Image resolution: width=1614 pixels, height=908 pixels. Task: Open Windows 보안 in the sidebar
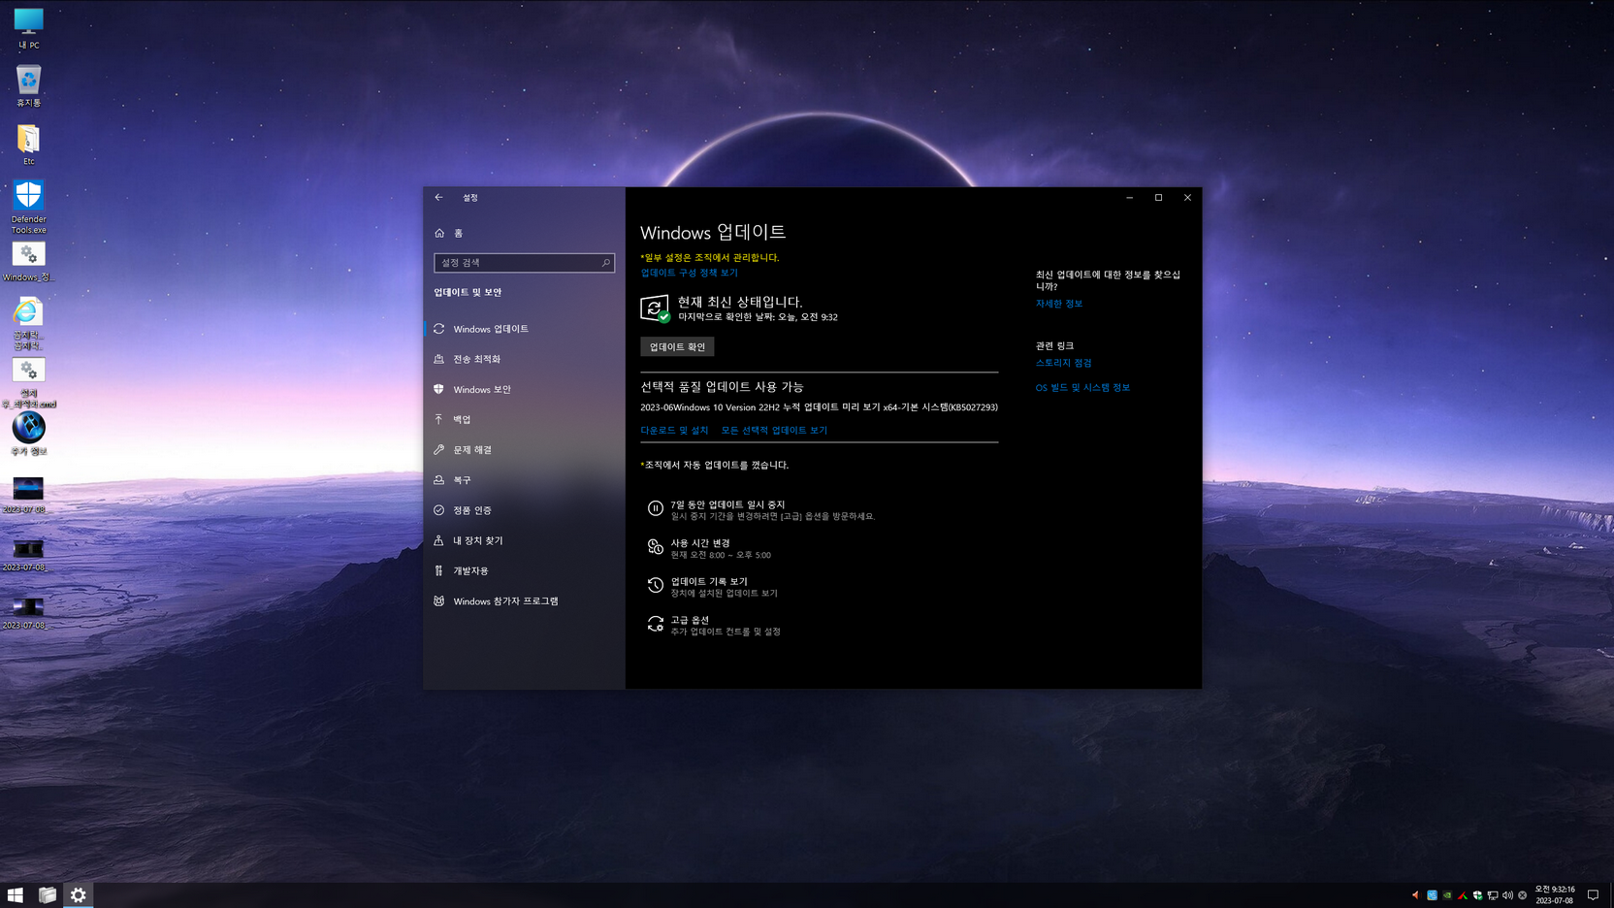tap(524, 389)
